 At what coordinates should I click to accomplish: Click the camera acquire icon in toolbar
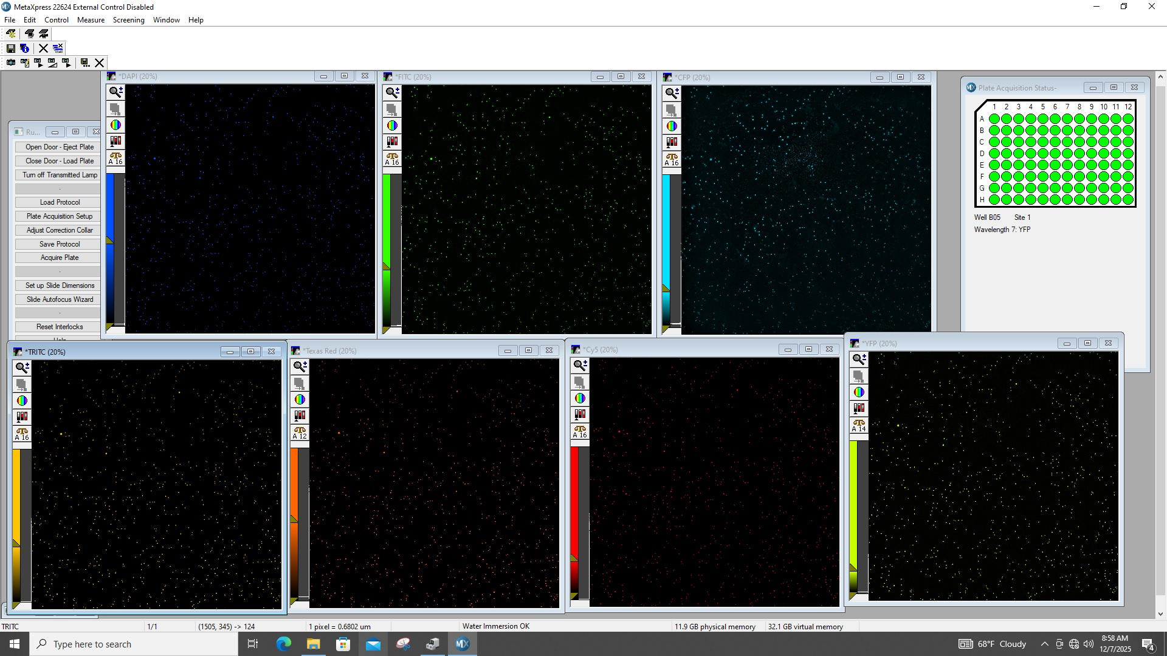pyautogui.click(x=11, y=63)
